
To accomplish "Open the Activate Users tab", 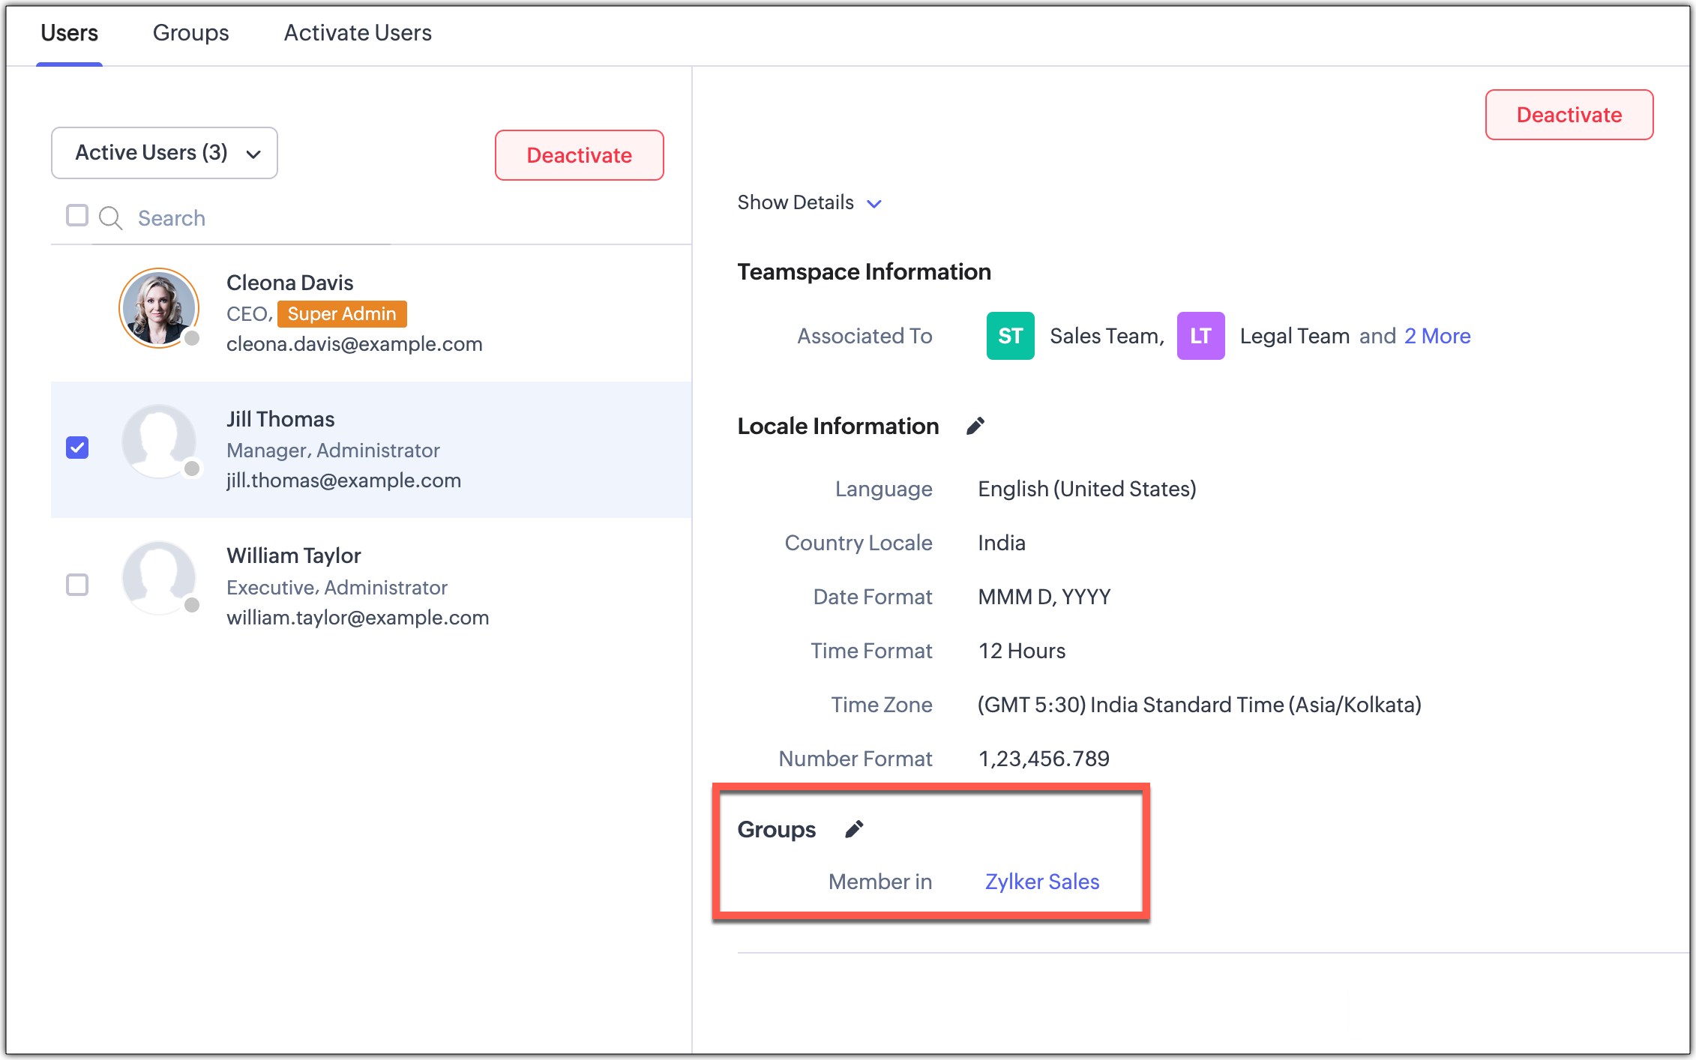I will pyautogui.click(x=357, y=33).
